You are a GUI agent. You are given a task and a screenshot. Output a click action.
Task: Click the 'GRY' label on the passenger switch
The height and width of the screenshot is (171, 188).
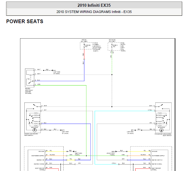[x=151, y=123]
